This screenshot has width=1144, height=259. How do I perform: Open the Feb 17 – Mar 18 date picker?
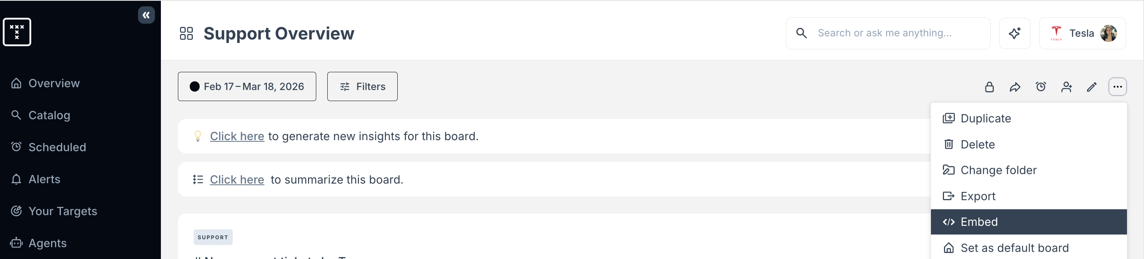click(x=247, y=86)
